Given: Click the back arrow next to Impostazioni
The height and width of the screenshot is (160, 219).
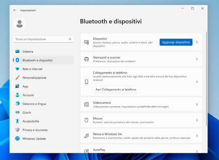Looking at the screenshot, I should point(14,10).
